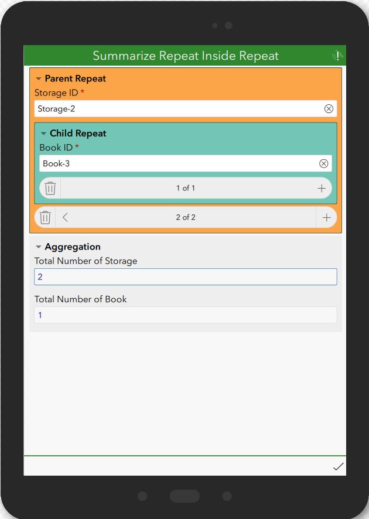Click the 2 of 2 record counter
Viewport: 369px width, 519px height.
click(186, 217)
